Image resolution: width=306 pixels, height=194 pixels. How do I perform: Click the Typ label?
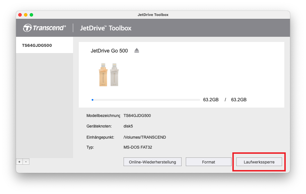(90, 147)
